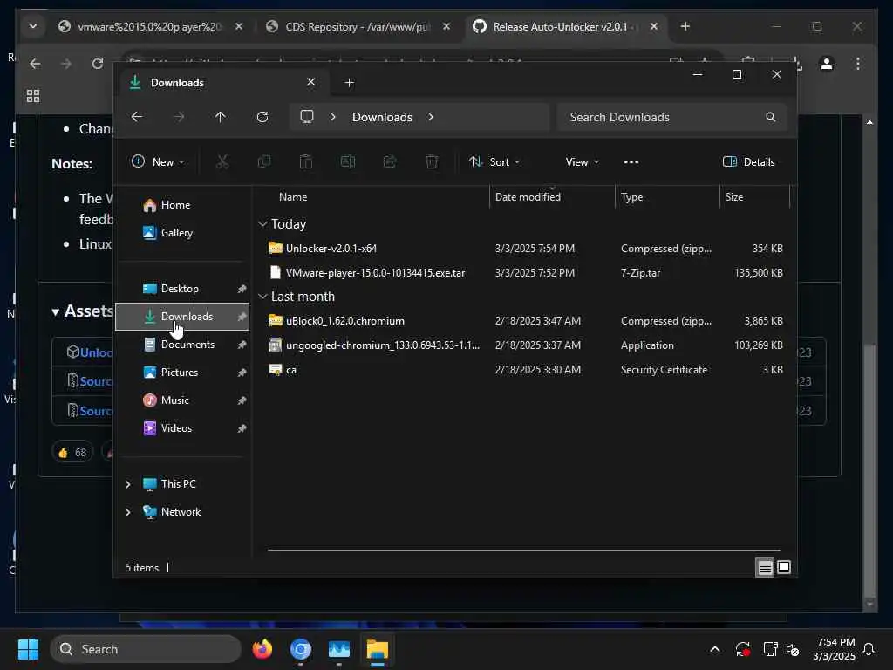Open File Explorer taskbar icon

click(377, 649)
